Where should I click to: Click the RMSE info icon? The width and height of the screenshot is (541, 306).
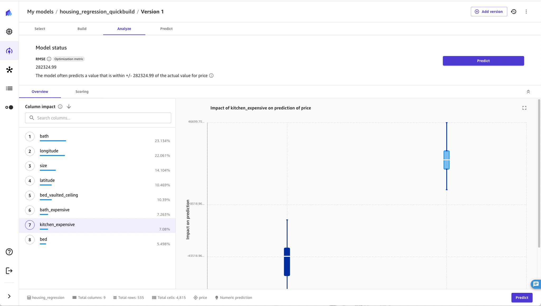point(49,59)
